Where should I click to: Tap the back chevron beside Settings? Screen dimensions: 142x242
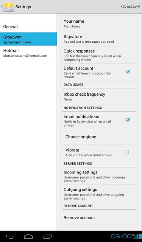click(x=2, y=7)
